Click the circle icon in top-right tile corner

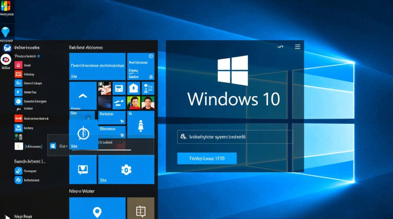pos(151,56)
